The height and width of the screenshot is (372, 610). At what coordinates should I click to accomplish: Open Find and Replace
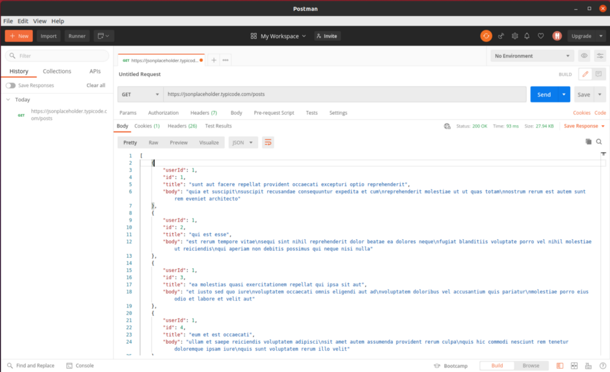(x=31, y=366)
